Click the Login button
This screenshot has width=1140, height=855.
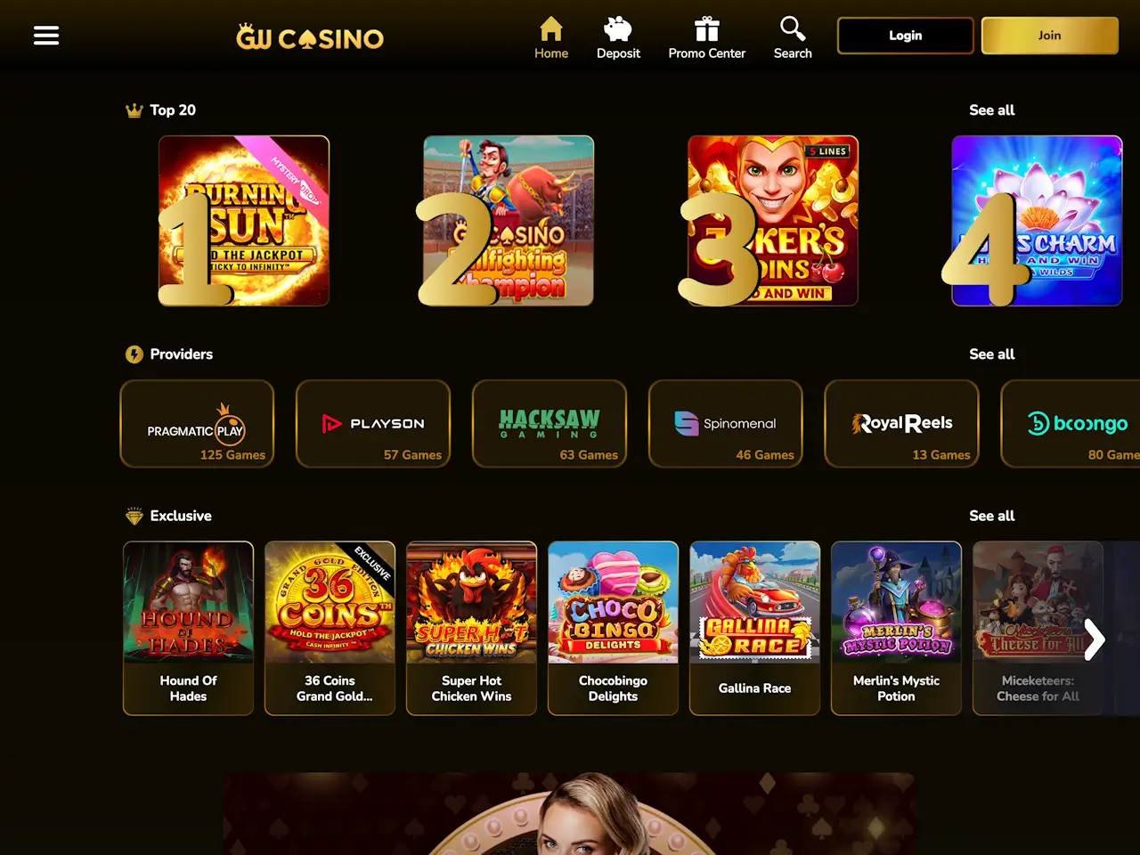click(x=906, y=36)
